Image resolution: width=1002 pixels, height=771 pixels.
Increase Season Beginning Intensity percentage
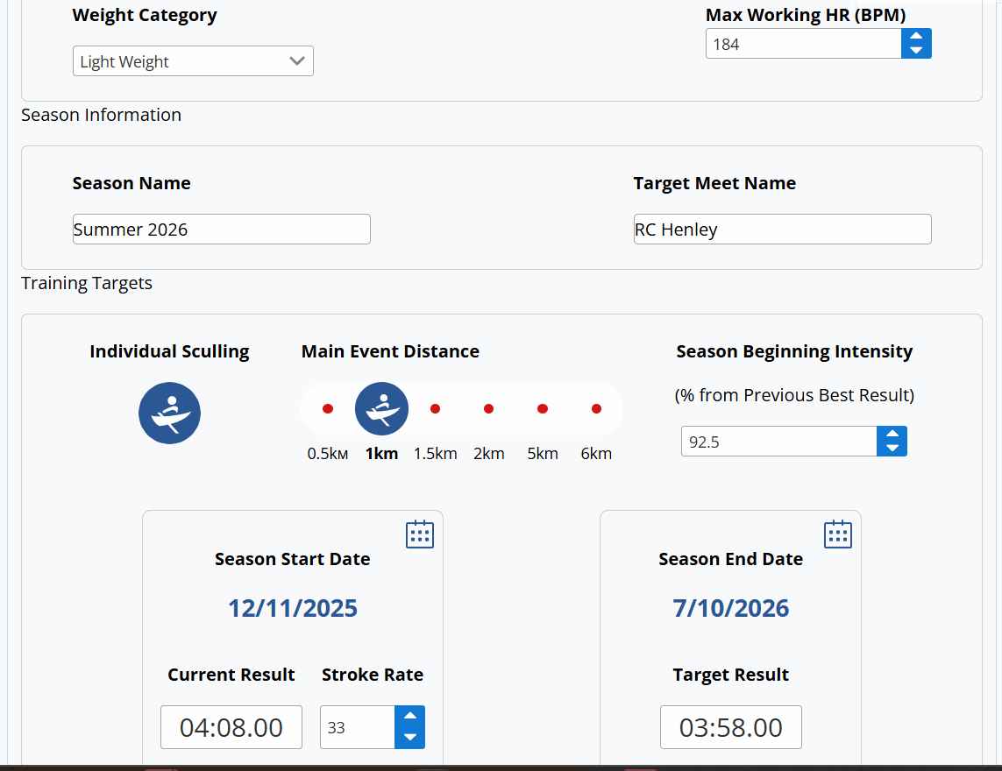[x=892, y=434]
